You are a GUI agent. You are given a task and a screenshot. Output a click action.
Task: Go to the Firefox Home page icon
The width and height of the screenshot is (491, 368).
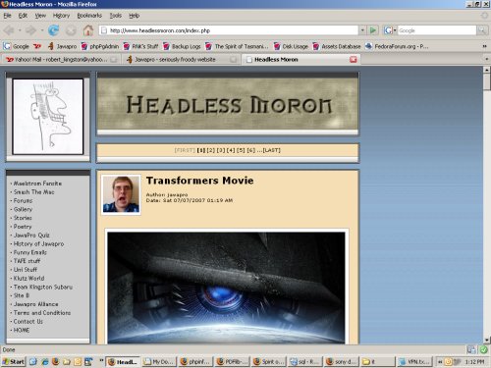(x=88, y=30)
